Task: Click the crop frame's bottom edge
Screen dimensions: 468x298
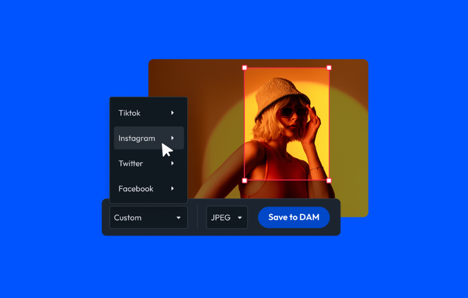Action: point(285,180)
